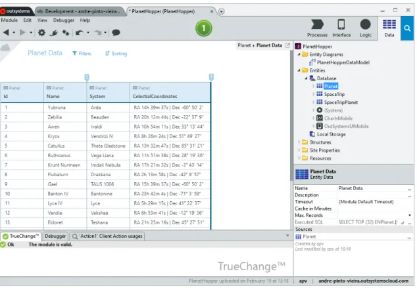Open the Module menu
This screenshot has width=417, height=288.
point(9,20)
